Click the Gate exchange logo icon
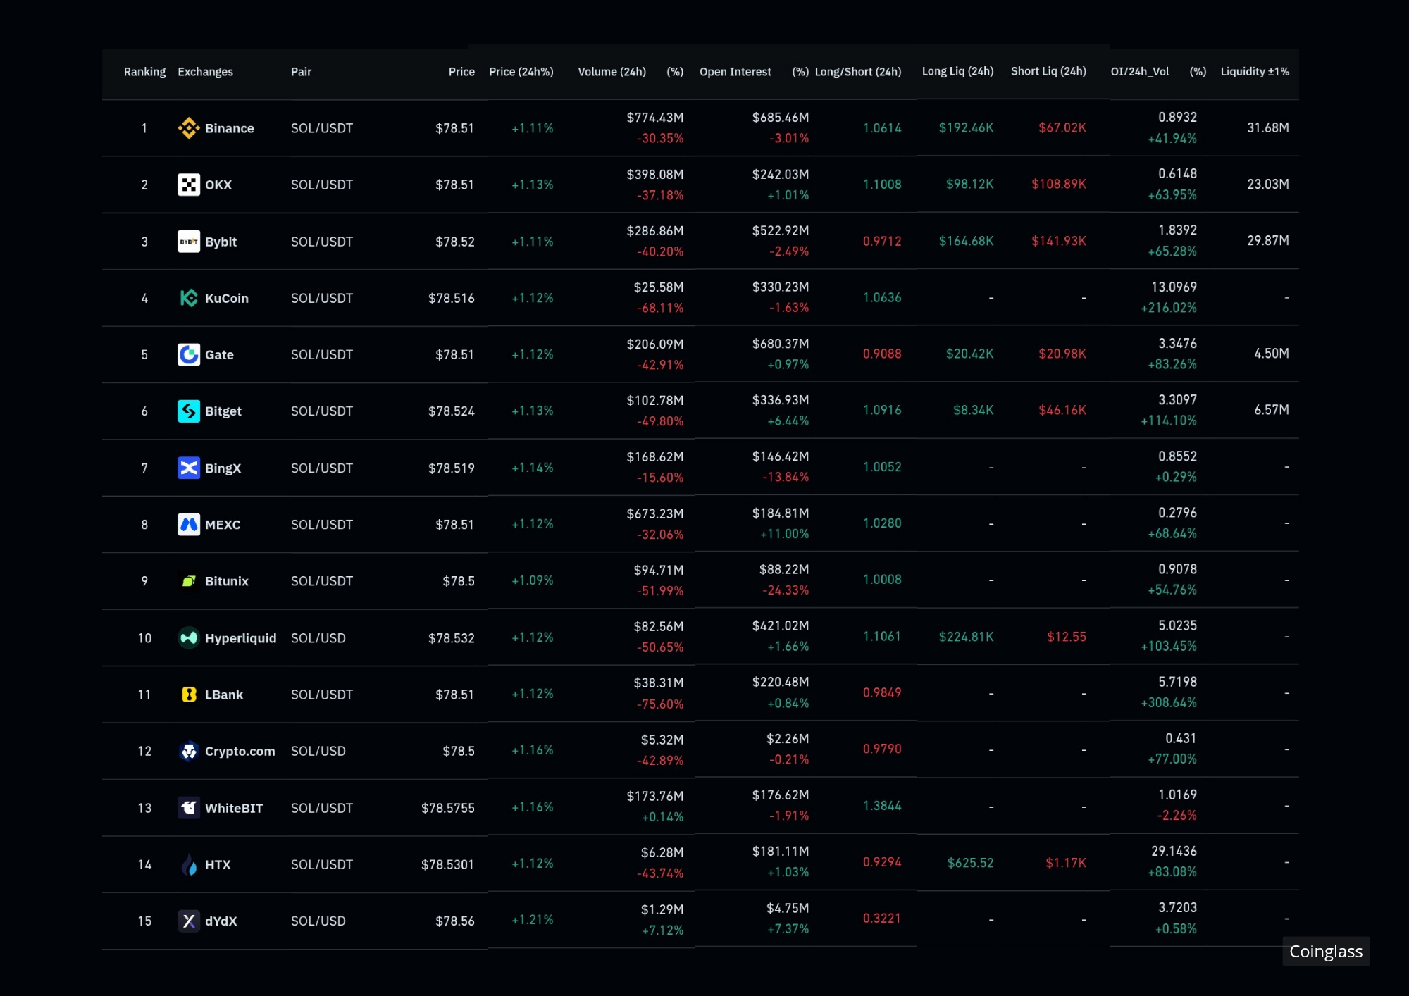 point(189,354)
